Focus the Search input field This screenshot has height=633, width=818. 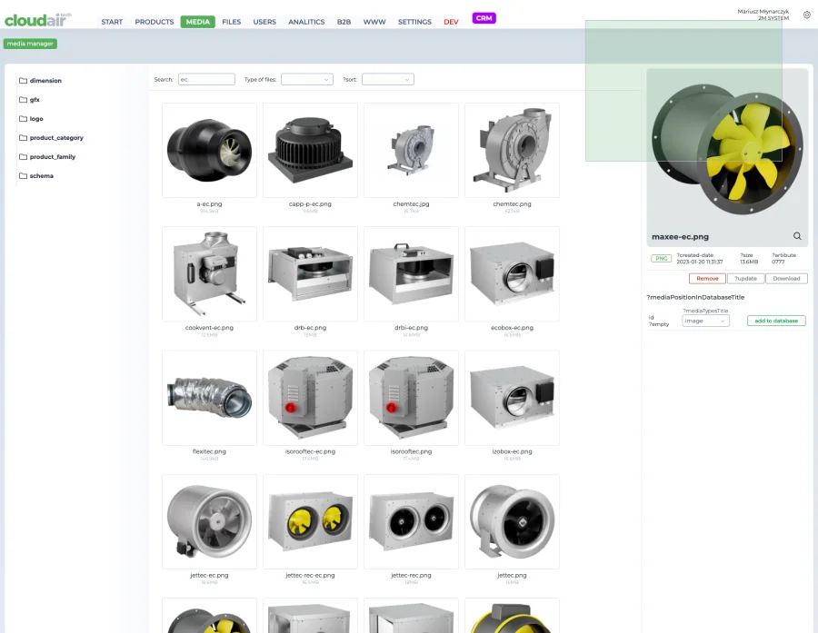206,79
